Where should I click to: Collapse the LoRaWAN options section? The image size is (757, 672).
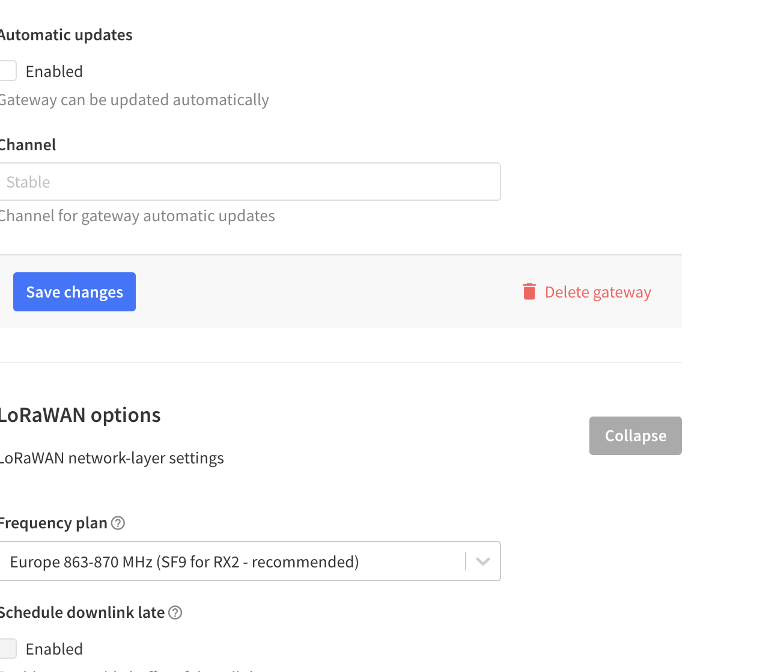point(635,436)
